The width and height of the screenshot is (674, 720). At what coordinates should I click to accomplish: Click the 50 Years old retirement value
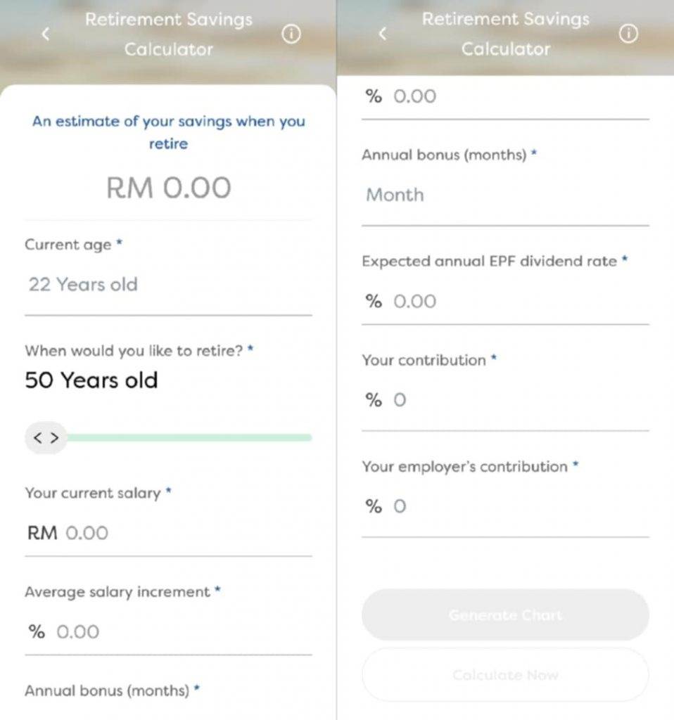tap(91, 380)
